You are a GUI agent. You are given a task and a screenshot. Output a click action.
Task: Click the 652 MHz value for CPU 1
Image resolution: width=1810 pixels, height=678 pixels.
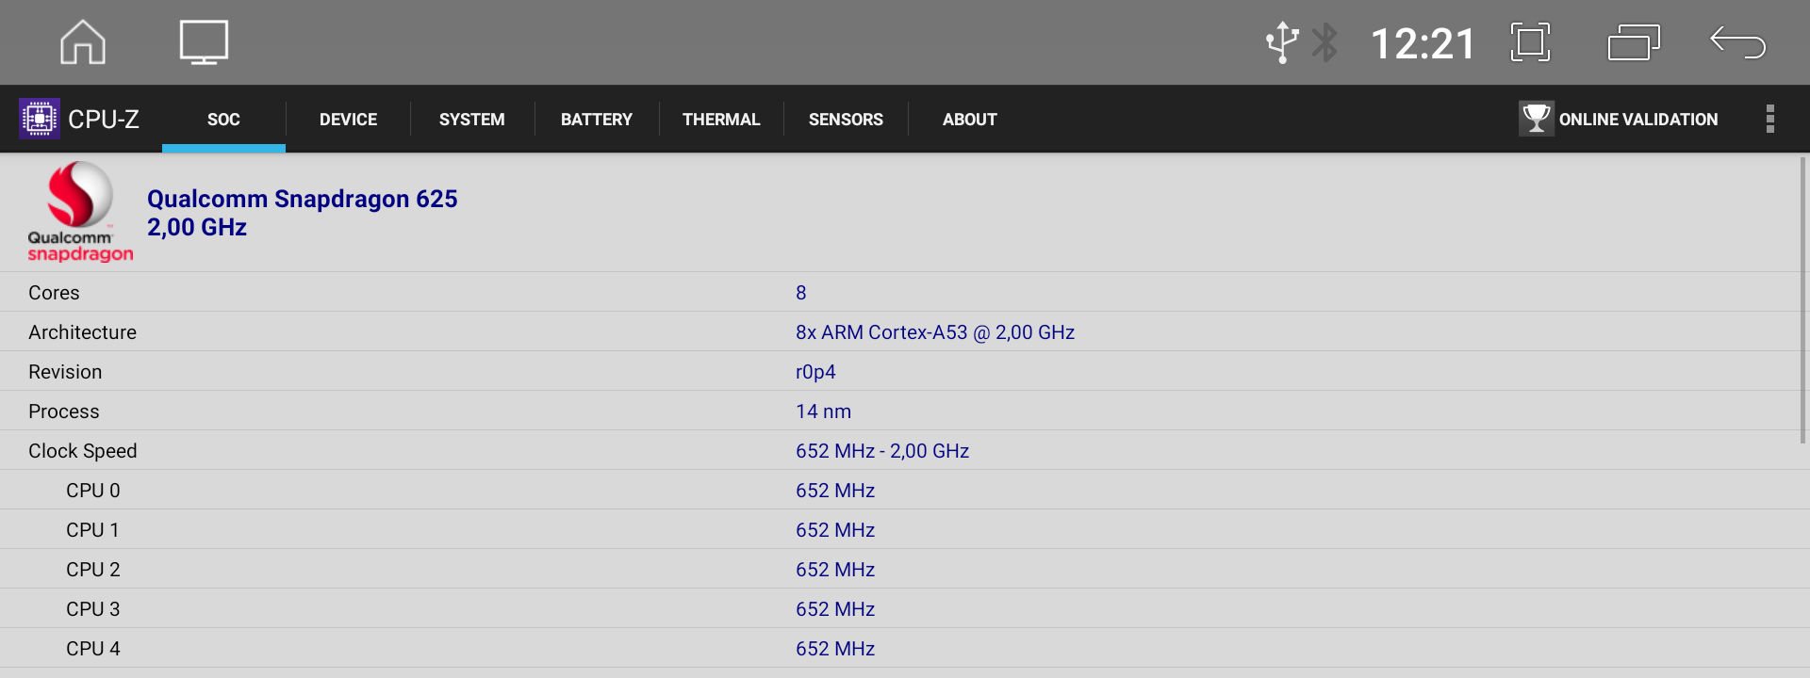(x=835, y=530)
